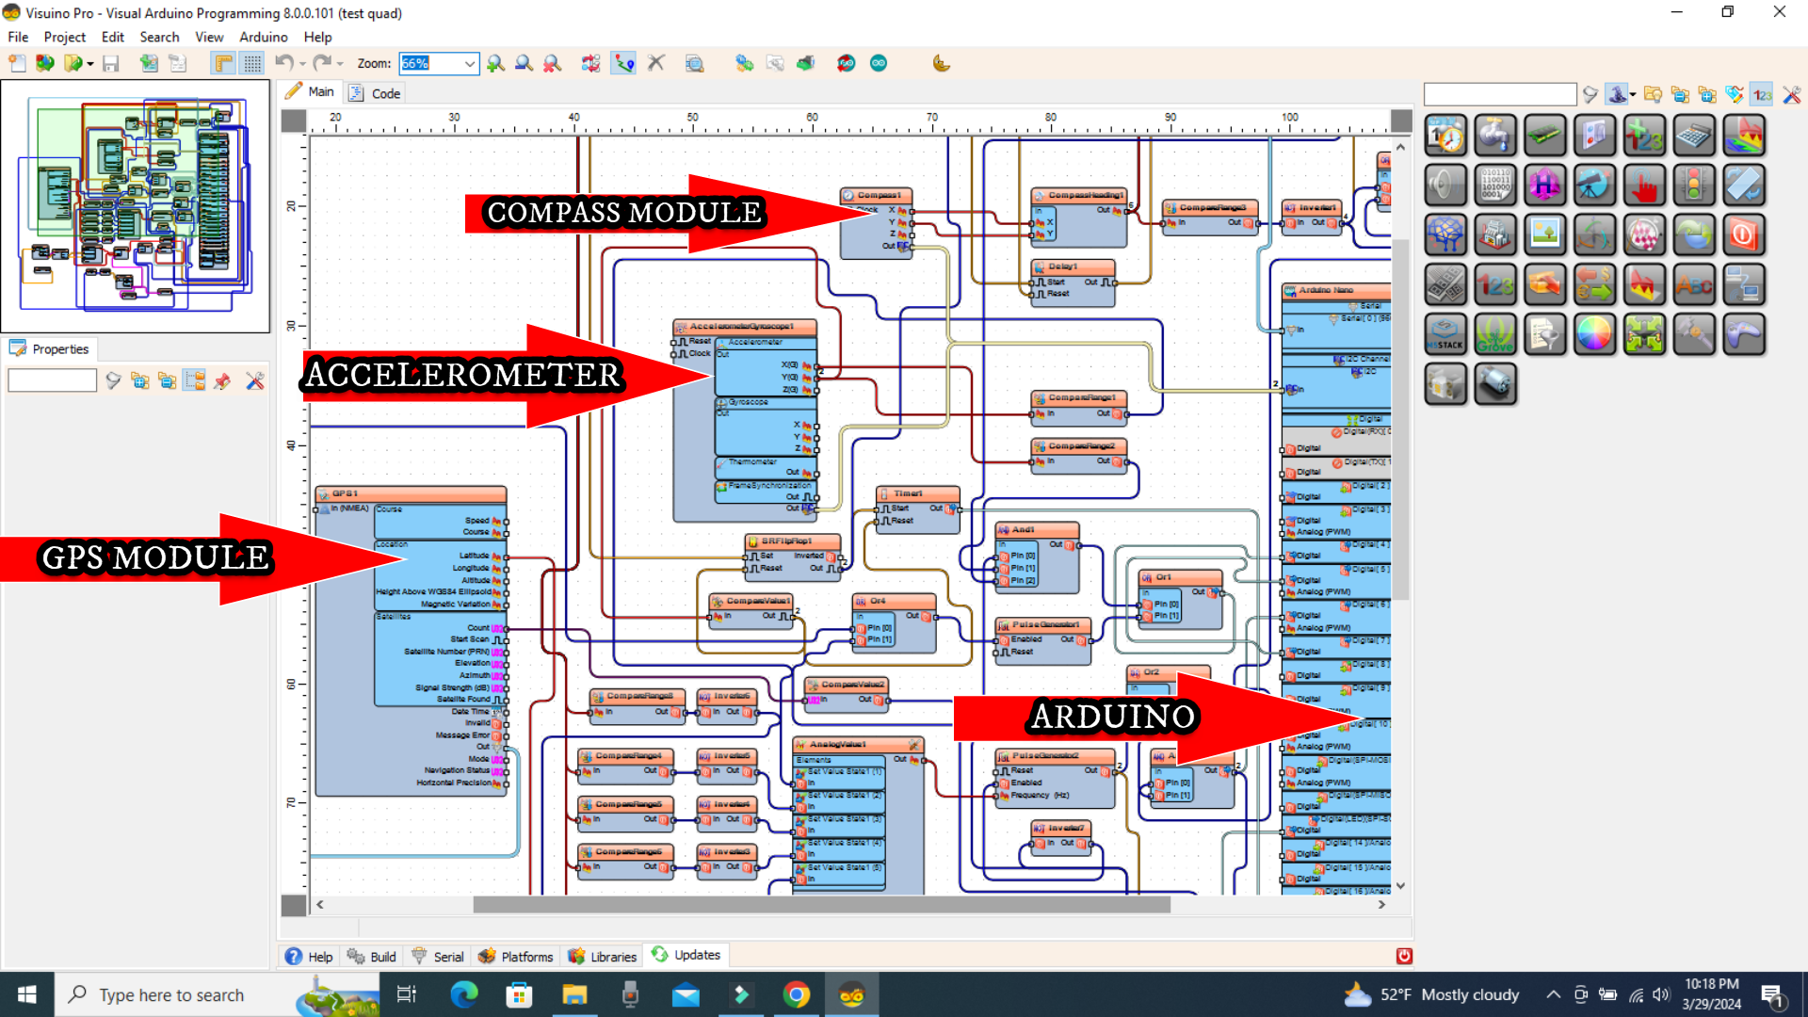Switch to the Main tab

pyautogui.click(x=310, y=91)
